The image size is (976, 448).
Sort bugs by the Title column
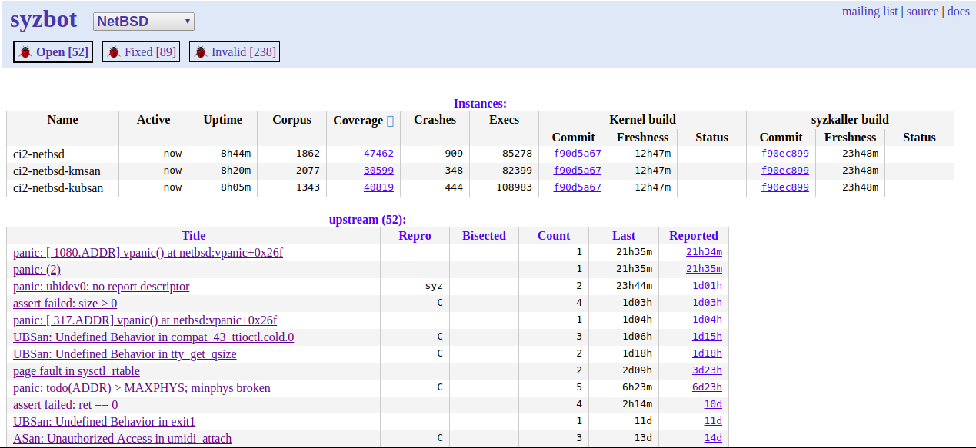tap(193, 236)
